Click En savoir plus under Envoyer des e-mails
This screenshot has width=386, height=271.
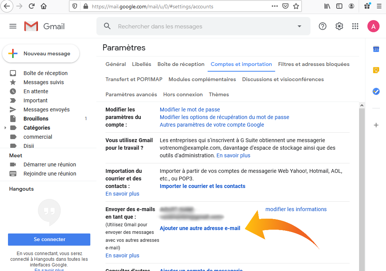coord(122,255)
